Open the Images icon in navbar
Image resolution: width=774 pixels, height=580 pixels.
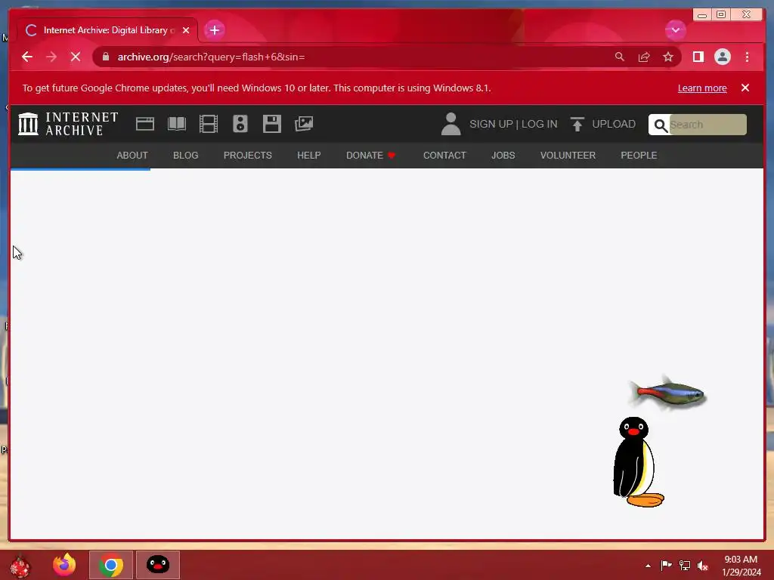click(x=304, y=124)
